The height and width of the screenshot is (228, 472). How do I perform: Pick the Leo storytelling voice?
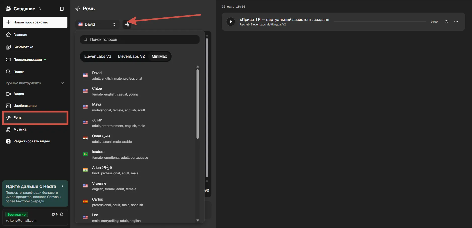137,217
